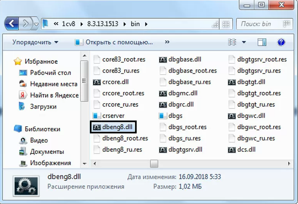Screen dimensions: 298x204
Task: Show hidden toolbar commands chevron
Action: pos(167,42)
